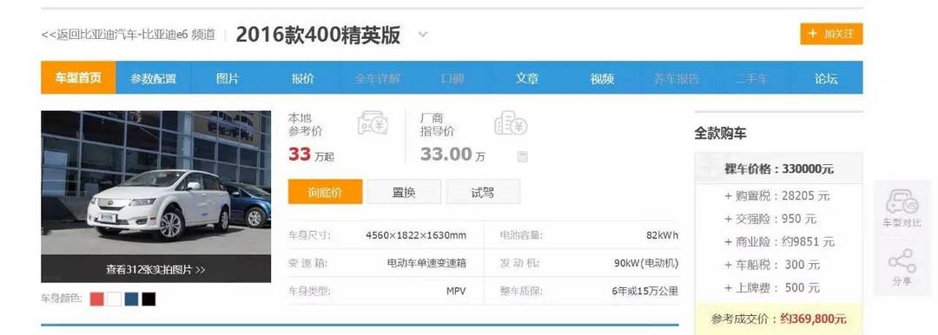Choose the black body color swatch
Screen dimensions: 938x335
(x=149, y=299)
